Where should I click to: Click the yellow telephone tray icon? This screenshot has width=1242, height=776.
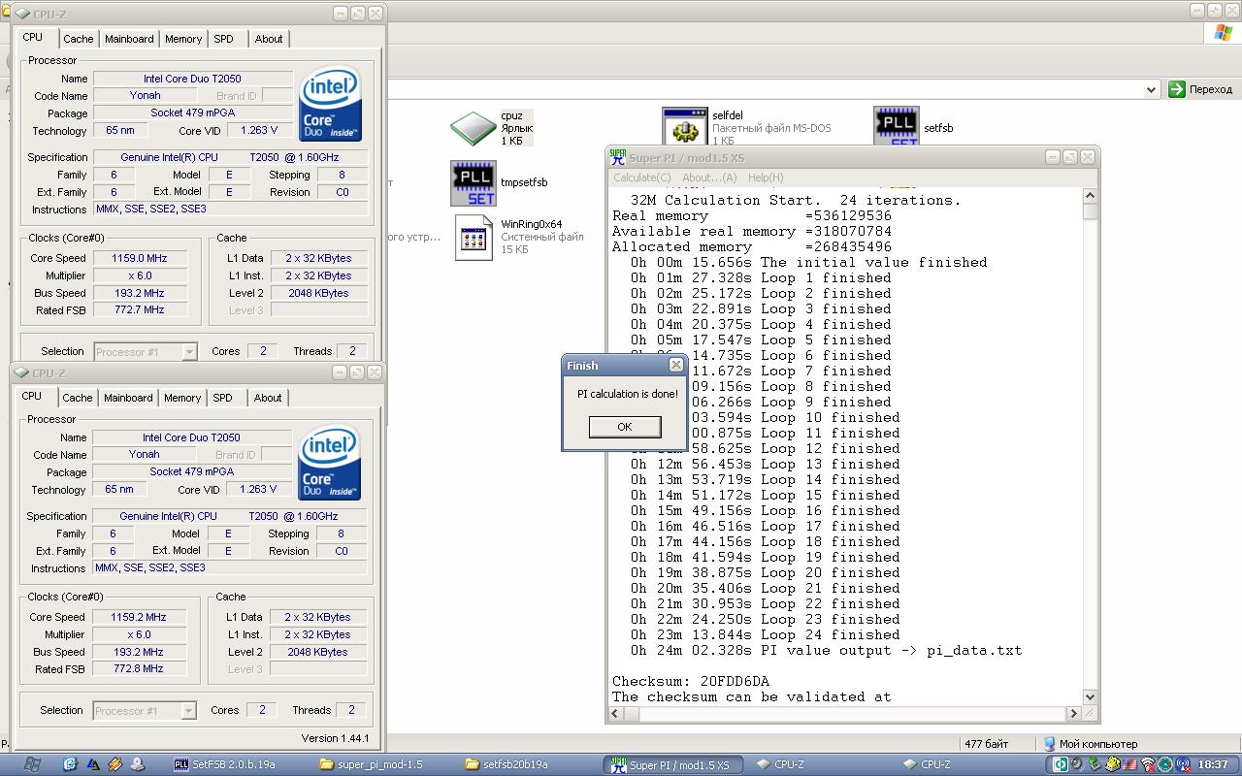click(x=1113, y=764)
